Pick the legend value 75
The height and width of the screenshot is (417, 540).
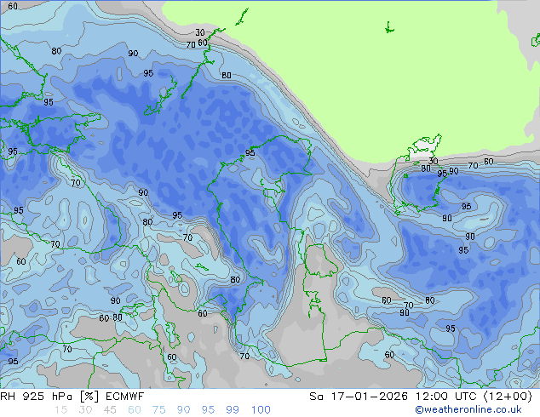tap(158, 410)
